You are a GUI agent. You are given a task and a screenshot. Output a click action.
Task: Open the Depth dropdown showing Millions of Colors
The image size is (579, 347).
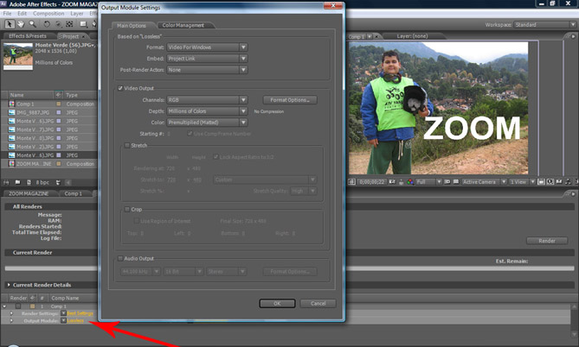[x=207, y=111]
